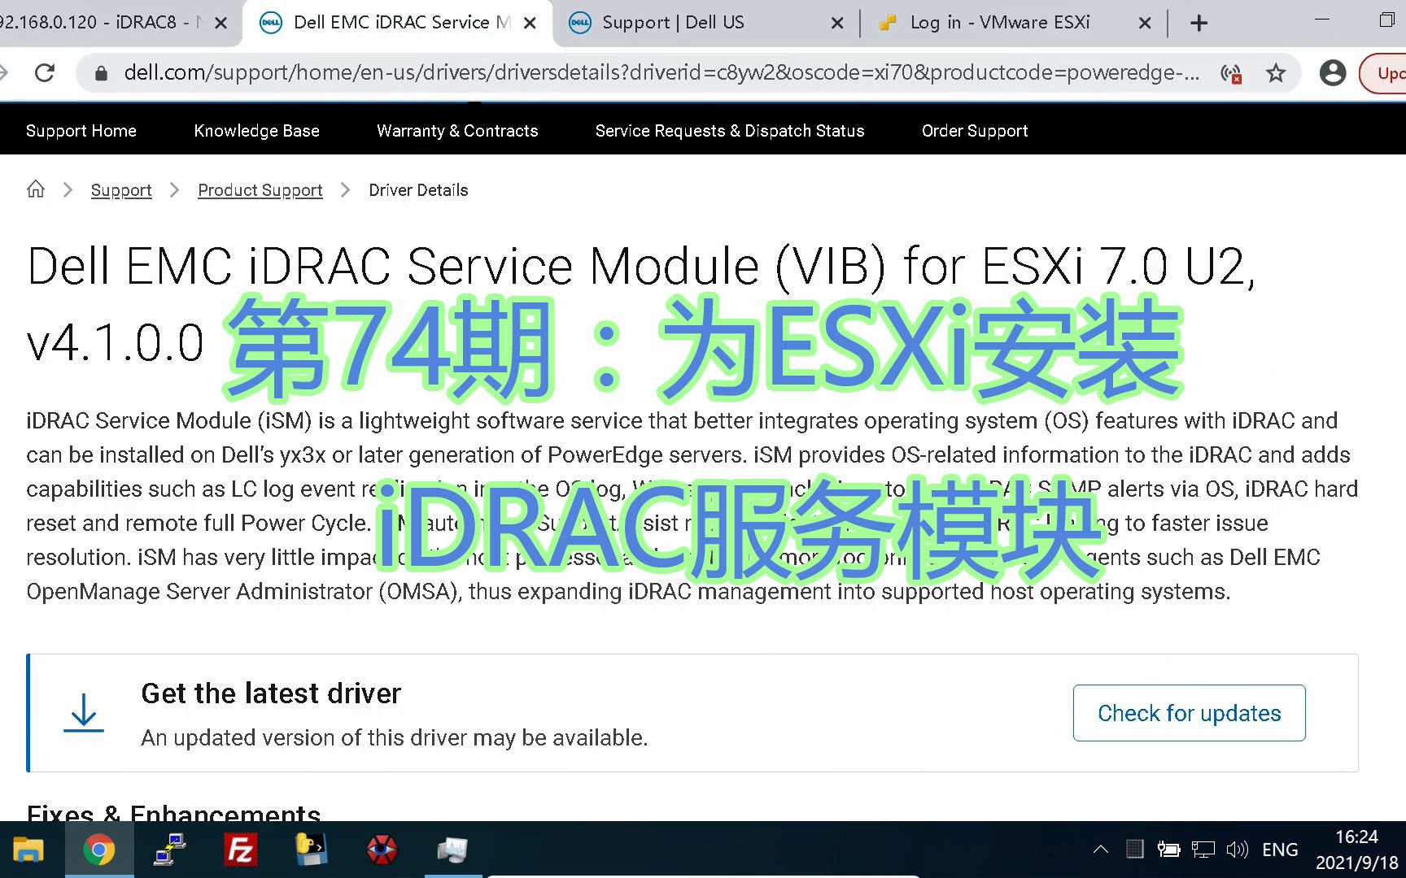Open the monitor app icon on taskbar

[x=452, y=850]
